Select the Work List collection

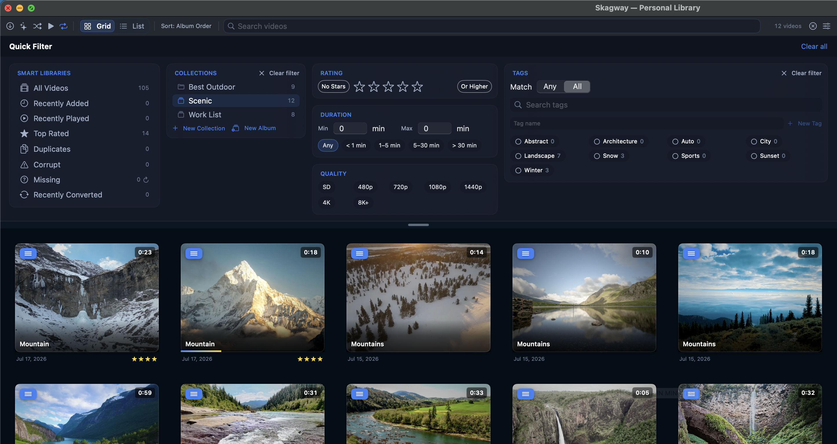(236, 114)
